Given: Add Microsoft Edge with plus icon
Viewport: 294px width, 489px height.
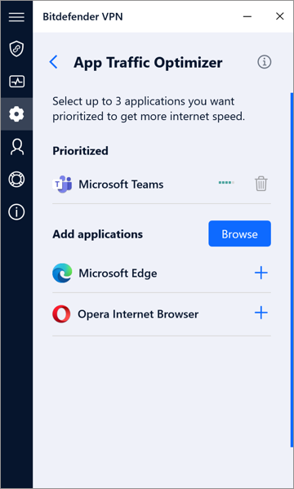Looking at the screenshot, I should tap(261, 273).
